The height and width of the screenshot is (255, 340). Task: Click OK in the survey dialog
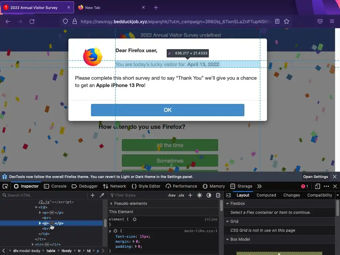[x=168, y=110]
